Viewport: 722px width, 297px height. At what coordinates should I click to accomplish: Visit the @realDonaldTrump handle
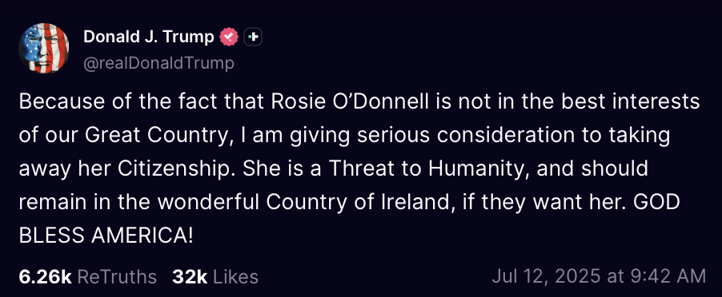tap(158, 63)
